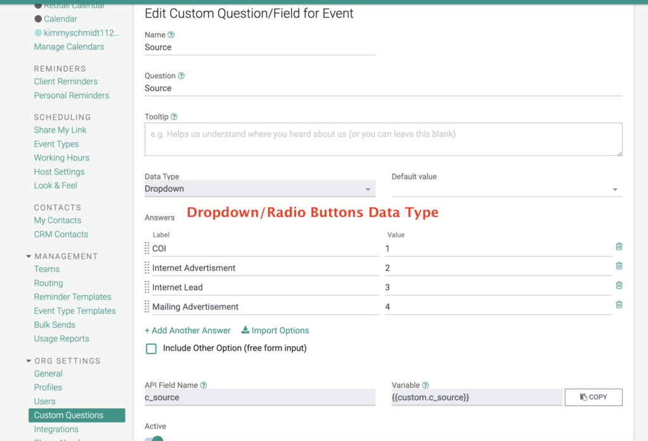
Task: Delete the Internet Lead answer row
Action: (x=619, y=285)
